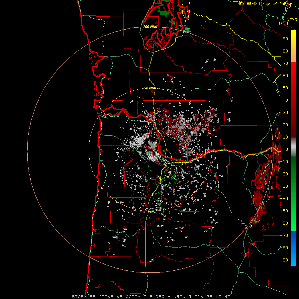Click the 40 value on velocity scale
Screen dimensions: 299x299
[x=285, y=100]
